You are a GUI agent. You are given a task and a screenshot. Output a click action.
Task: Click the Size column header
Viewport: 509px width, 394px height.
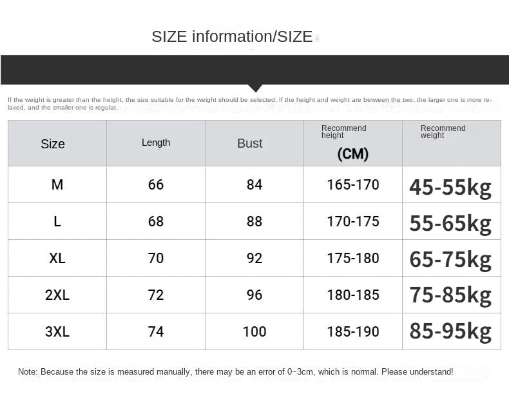53,144
